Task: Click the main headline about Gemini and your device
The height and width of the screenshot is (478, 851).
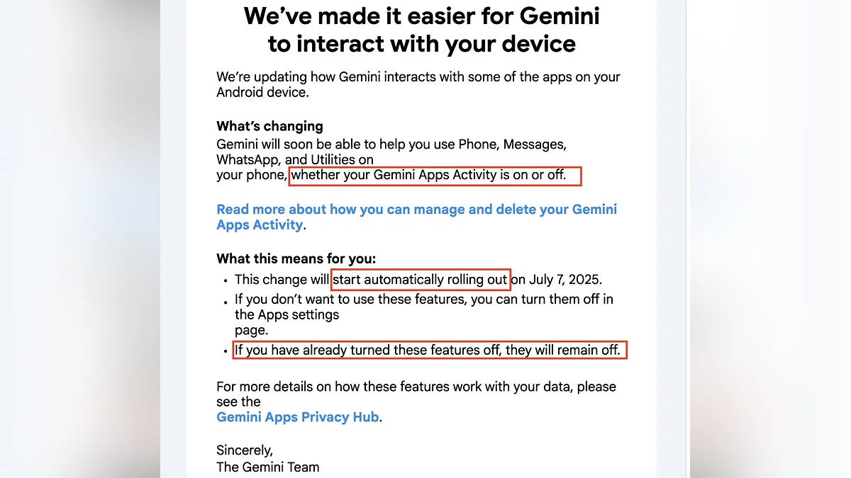Action: pos(421,30)
